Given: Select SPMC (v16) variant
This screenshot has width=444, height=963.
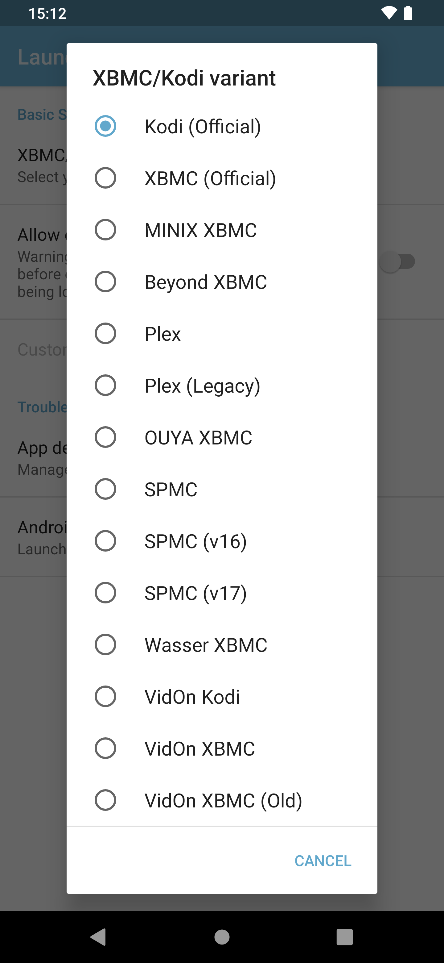Looking at the screenshot, I should [x=105, y=541].
